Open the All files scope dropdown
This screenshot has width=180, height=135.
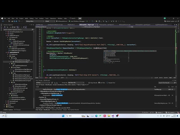click(x=43, y=83)
